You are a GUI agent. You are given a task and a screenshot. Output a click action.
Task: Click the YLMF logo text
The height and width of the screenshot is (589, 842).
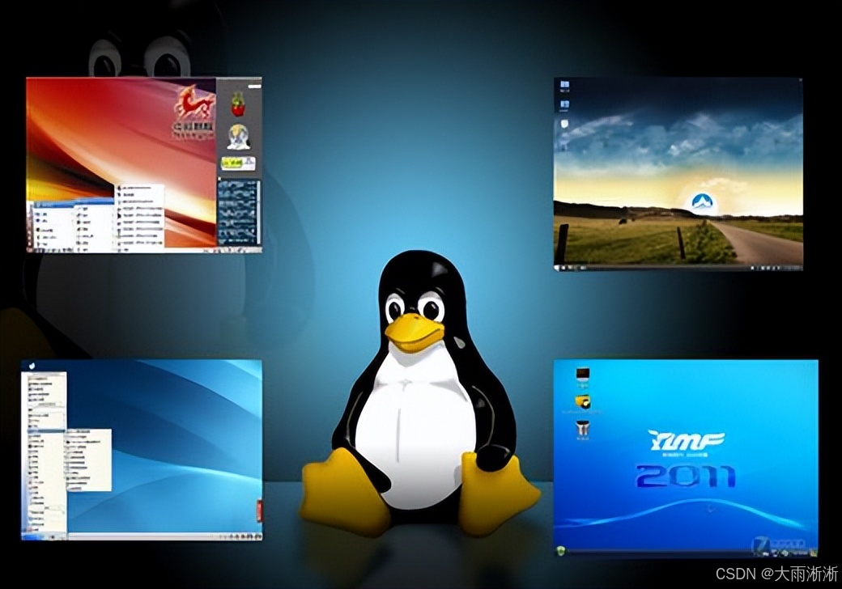687,441
